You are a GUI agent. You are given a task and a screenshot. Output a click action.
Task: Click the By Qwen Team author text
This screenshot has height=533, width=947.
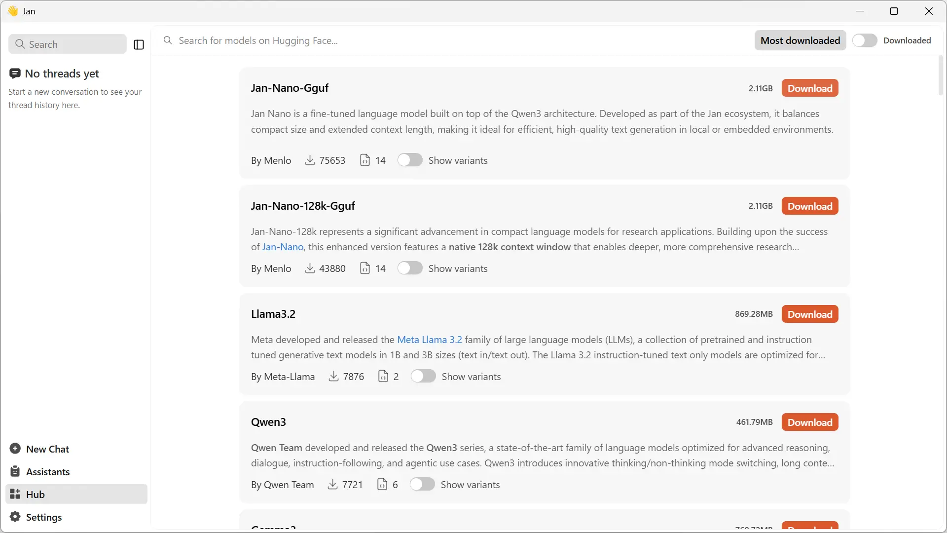pos(282,485)
